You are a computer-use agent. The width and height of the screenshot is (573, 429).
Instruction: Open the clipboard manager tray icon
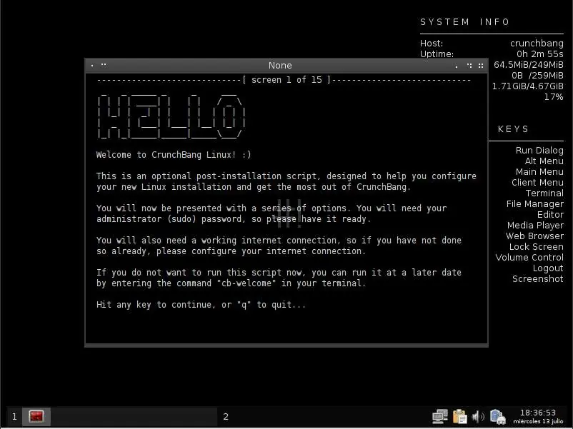click(x=459, y=416)
